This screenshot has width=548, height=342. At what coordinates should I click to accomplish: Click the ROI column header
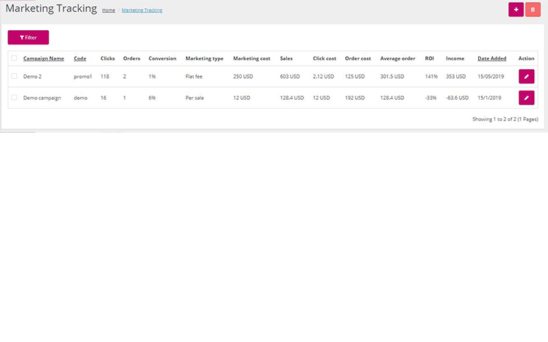(429, 59)
